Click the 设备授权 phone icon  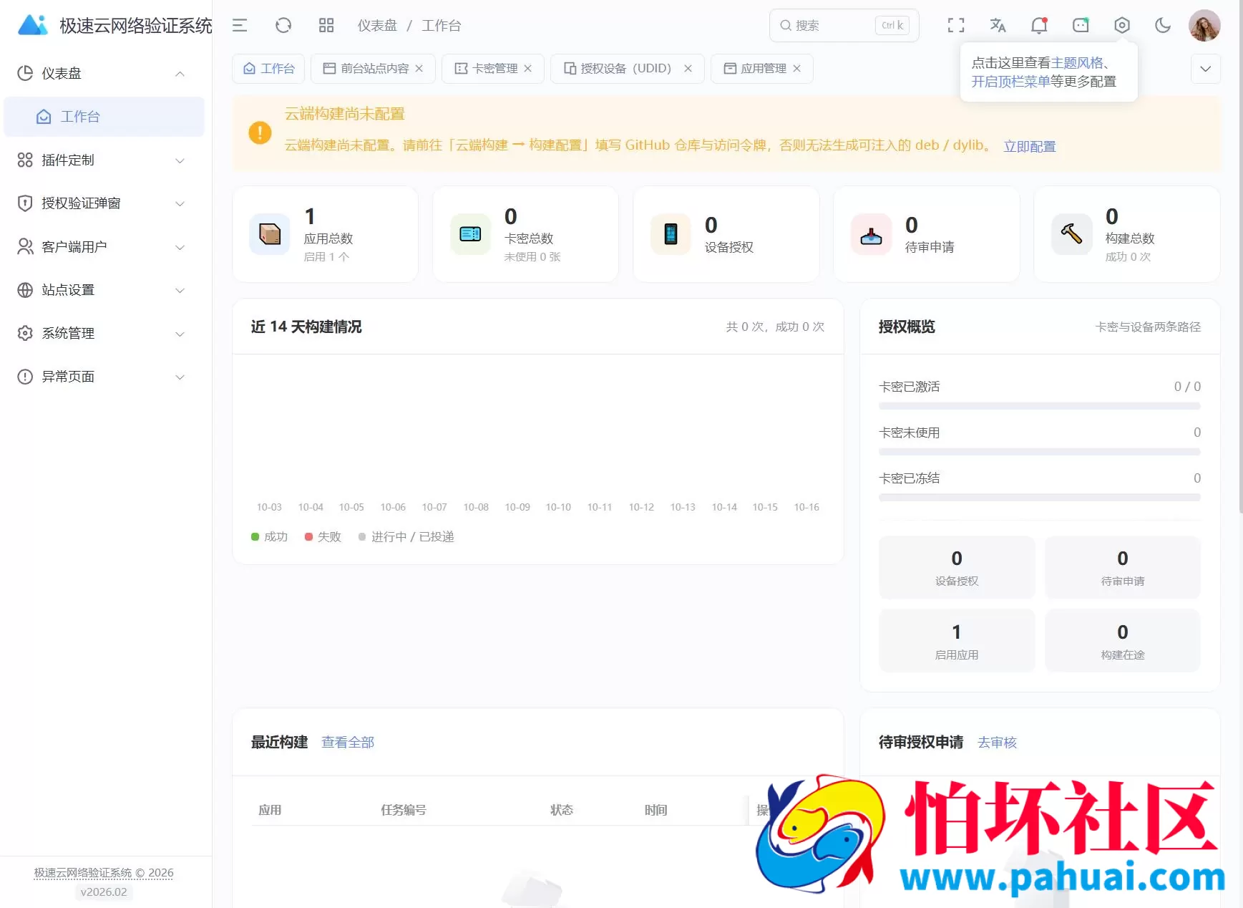pos(671,234)
